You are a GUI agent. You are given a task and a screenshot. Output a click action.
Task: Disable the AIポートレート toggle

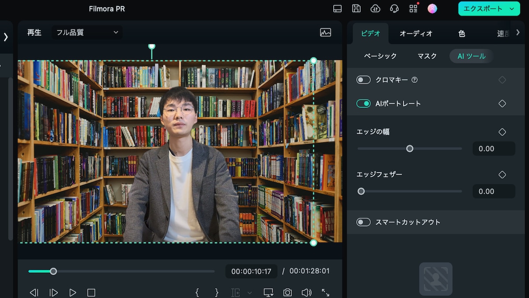[363, 103]
